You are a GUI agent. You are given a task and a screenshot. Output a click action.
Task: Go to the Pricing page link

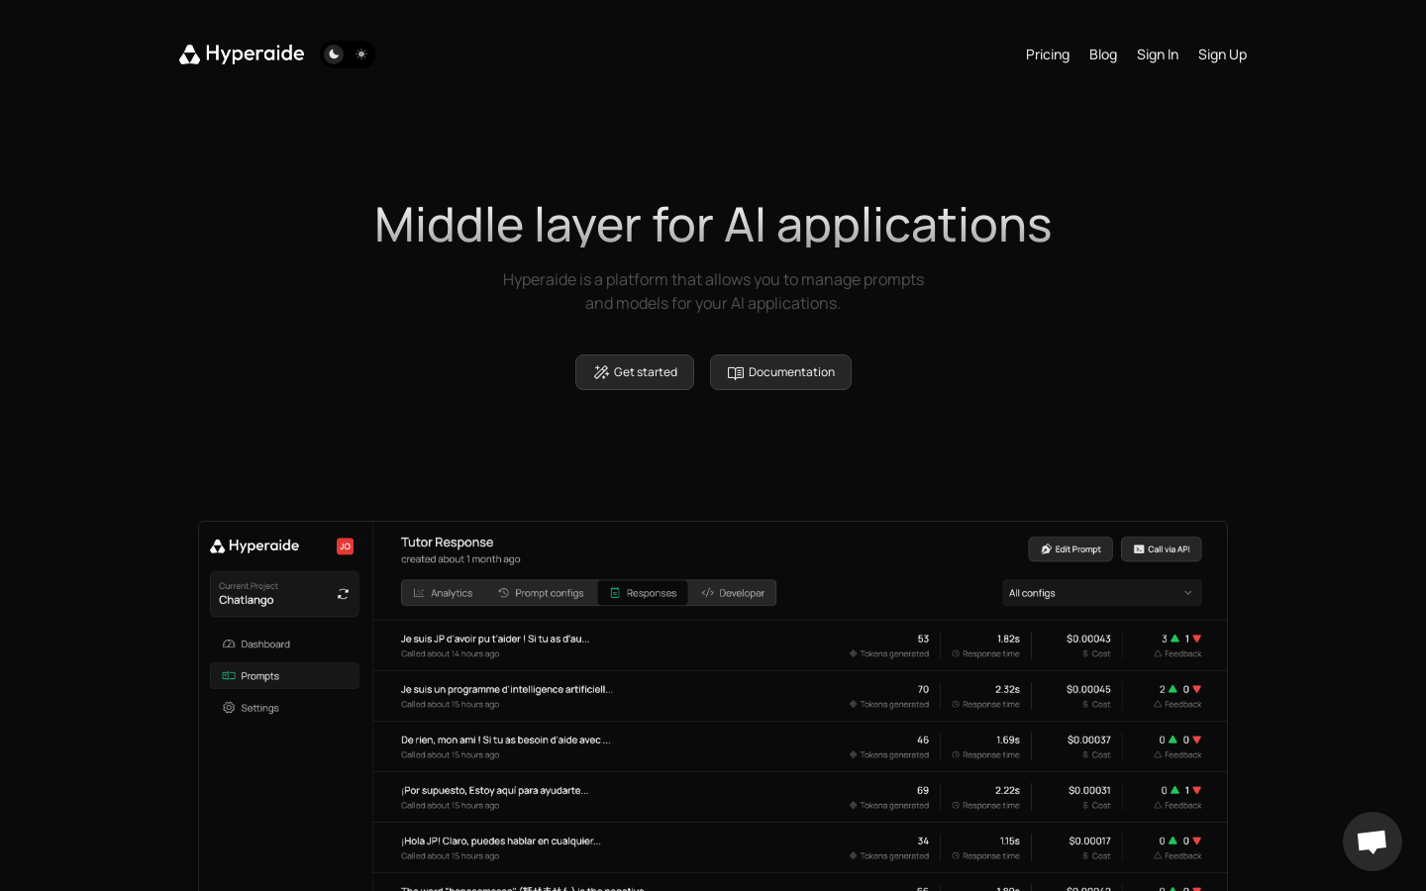[1048, 54]
